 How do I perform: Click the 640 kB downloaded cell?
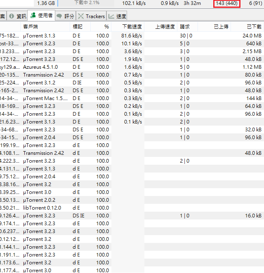pos(254,44)
